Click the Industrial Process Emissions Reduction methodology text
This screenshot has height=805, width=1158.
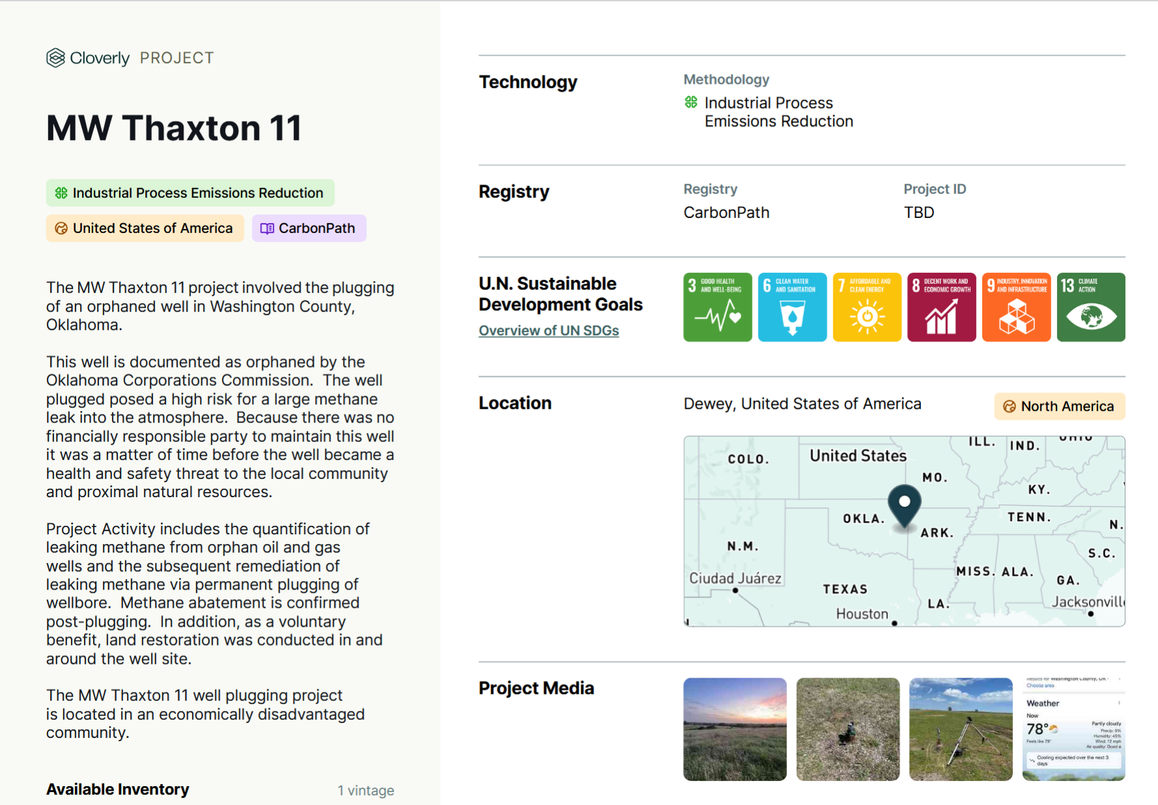pos(779,112)
